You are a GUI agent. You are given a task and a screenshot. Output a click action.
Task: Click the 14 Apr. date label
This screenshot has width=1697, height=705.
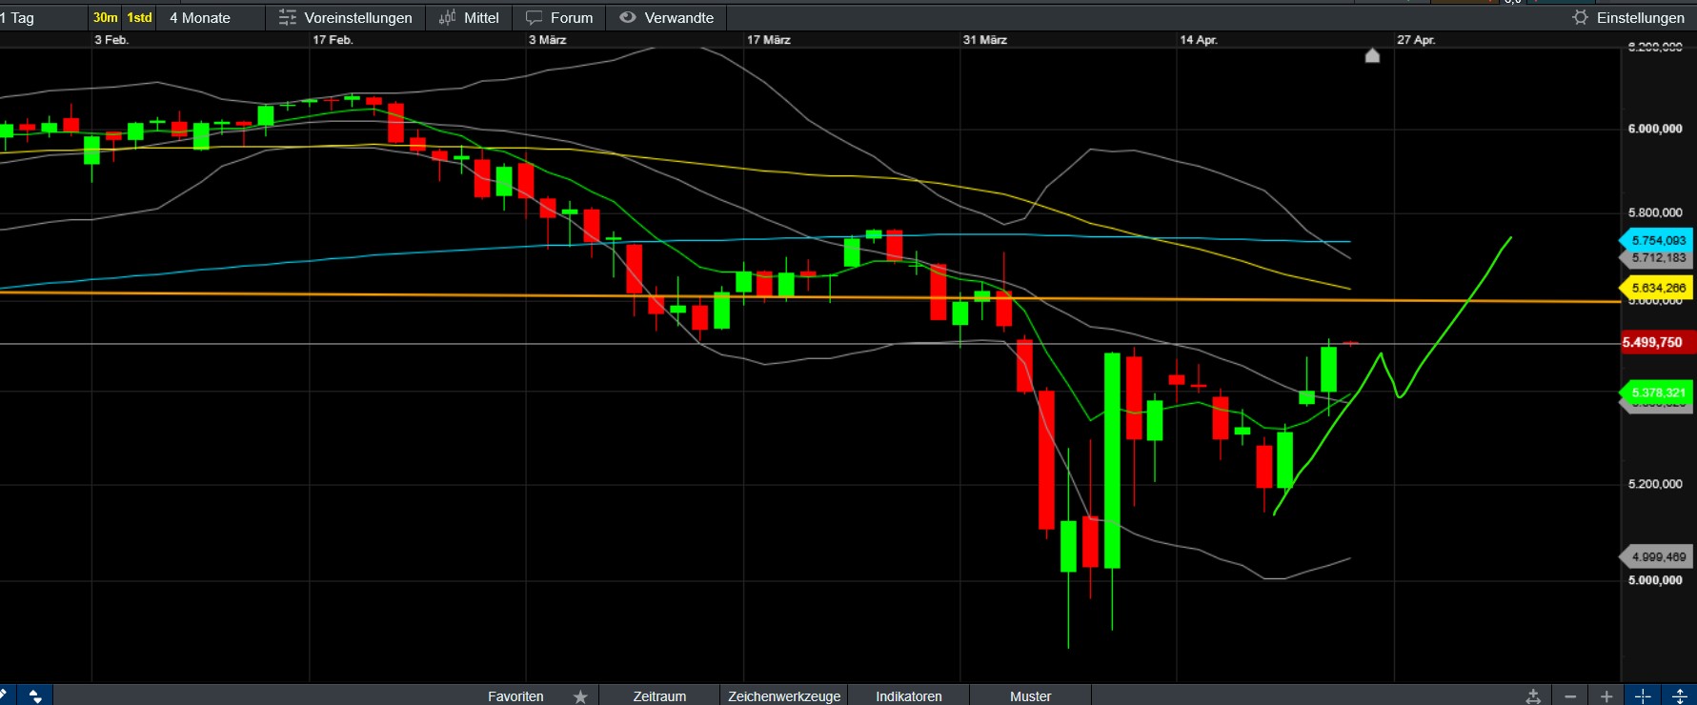(x=1199, y=40)
